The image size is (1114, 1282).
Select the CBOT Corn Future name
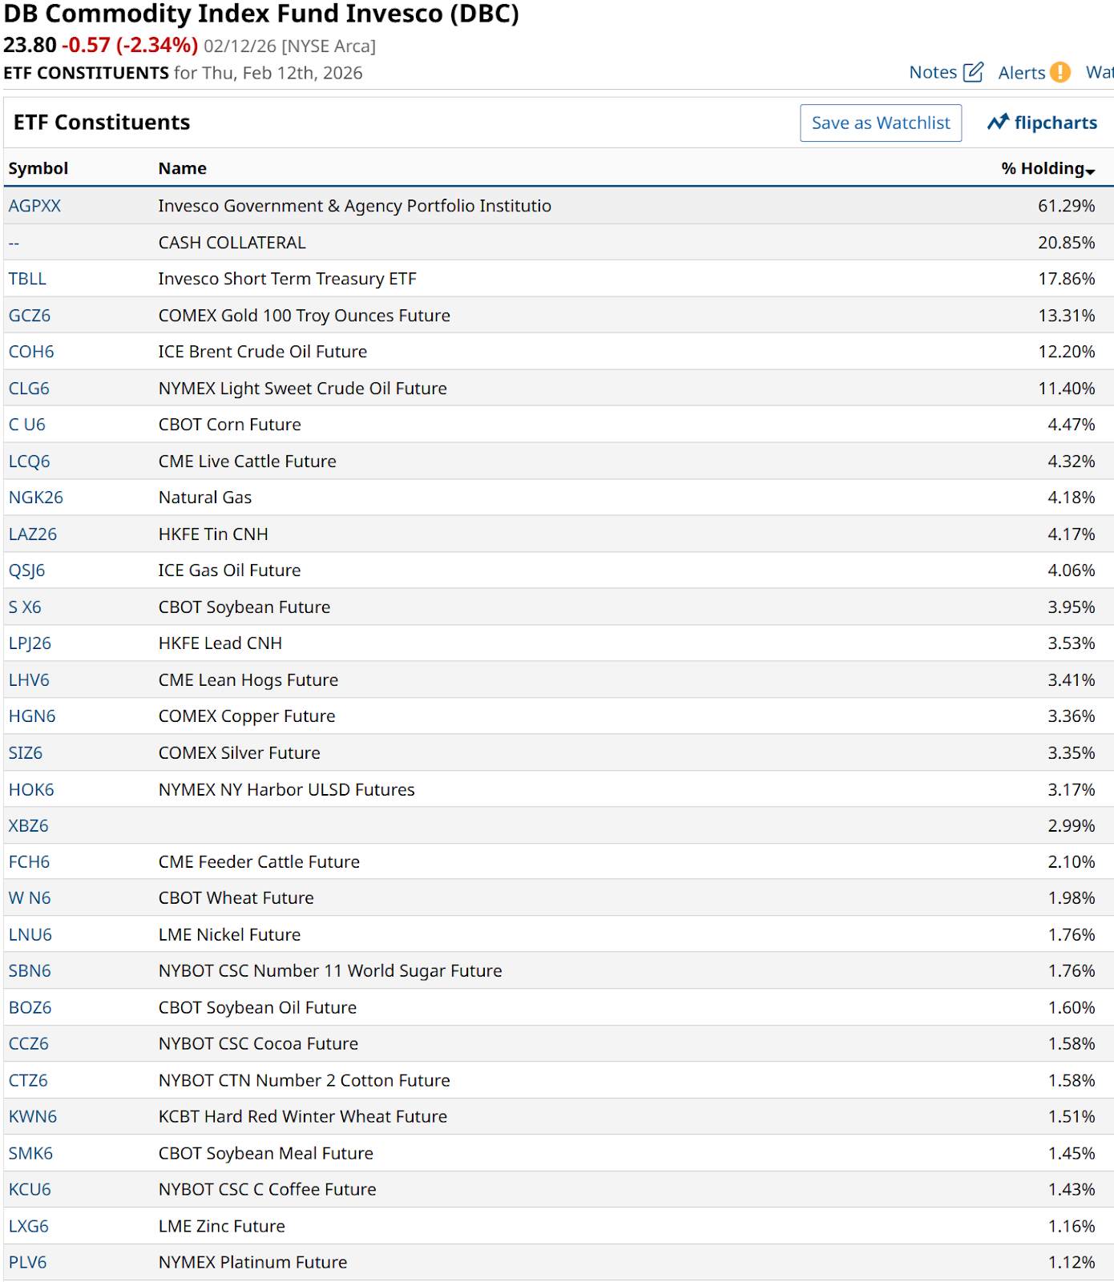(x=230, y=425)
